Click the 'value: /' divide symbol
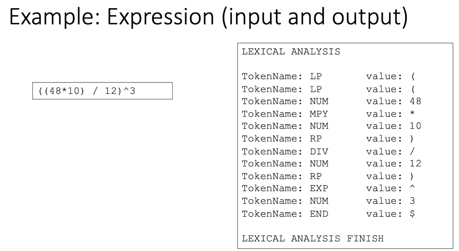Image resolution: width=459 pixels, height=251 pixels. pyautogui.click(x=390, y=151)
